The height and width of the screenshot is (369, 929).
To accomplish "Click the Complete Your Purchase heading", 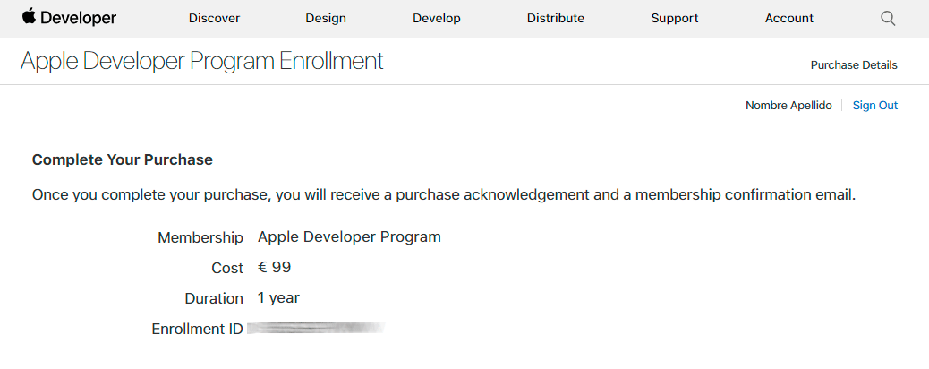I will click(123, 160).
